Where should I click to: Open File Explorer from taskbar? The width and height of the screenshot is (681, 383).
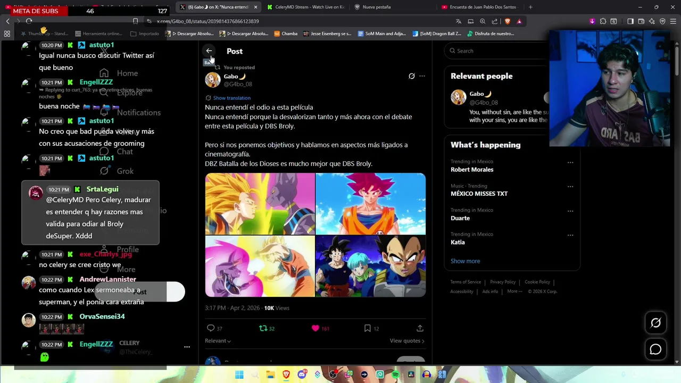coord(271,374)
